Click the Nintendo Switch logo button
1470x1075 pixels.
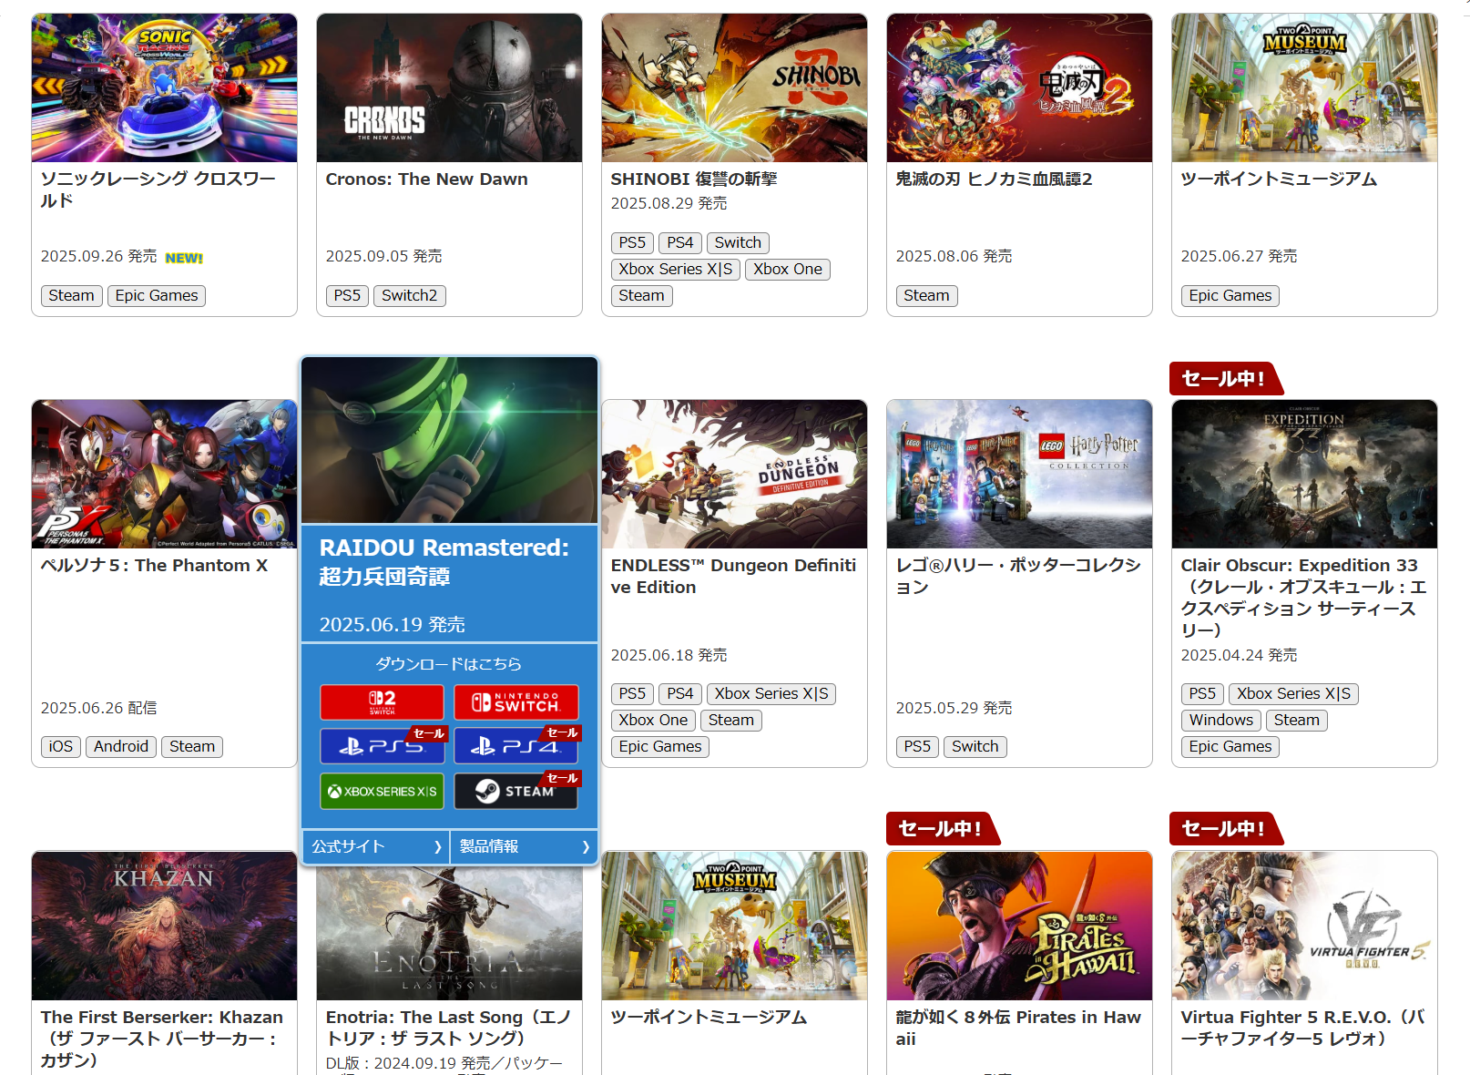(x=516, y=702)
